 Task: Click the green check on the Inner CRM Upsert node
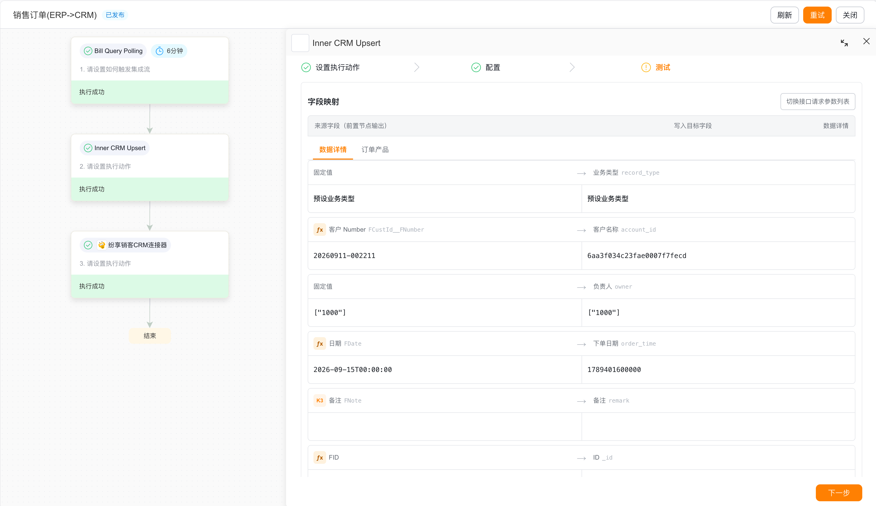click(88, 148)
